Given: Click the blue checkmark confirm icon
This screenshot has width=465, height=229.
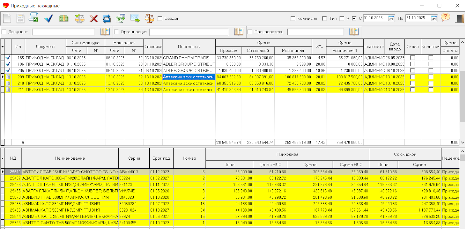Looking at the screenshot, I should click(48, 18).
